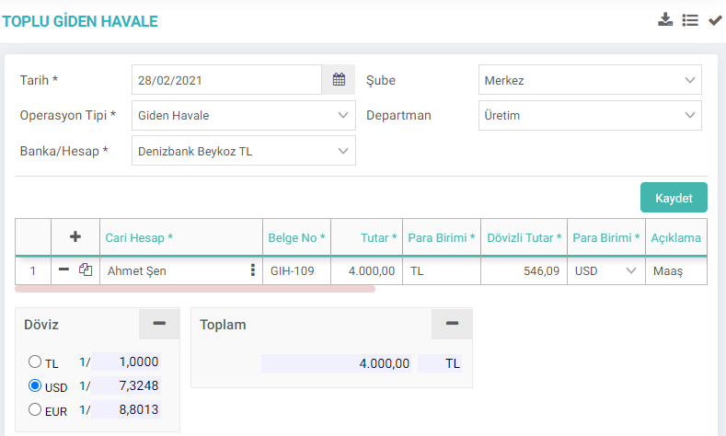Screen dimensions: 726x436
Task: Add a new row with the plus icon
Action: tap(75, 237)
